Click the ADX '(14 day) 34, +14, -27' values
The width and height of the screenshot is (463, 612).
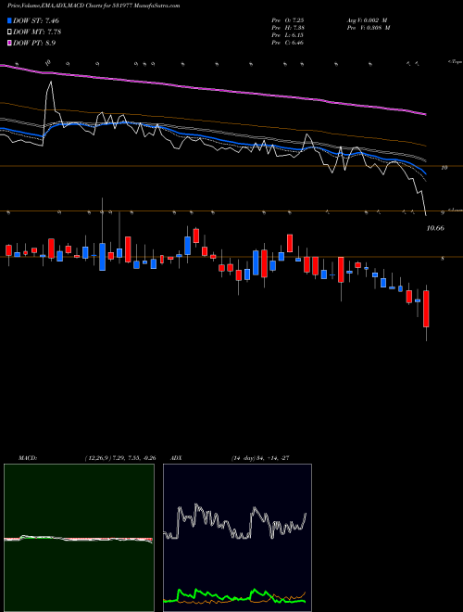click(260, 458)
